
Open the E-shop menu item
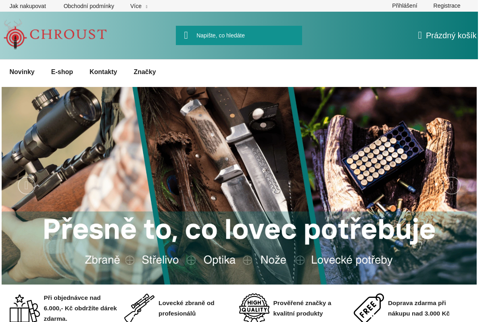click(62, 72)
